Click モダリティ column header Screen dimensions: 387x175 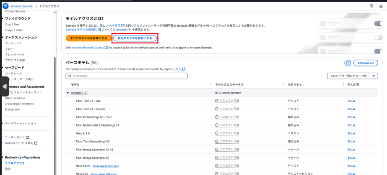tap(294, 84)
